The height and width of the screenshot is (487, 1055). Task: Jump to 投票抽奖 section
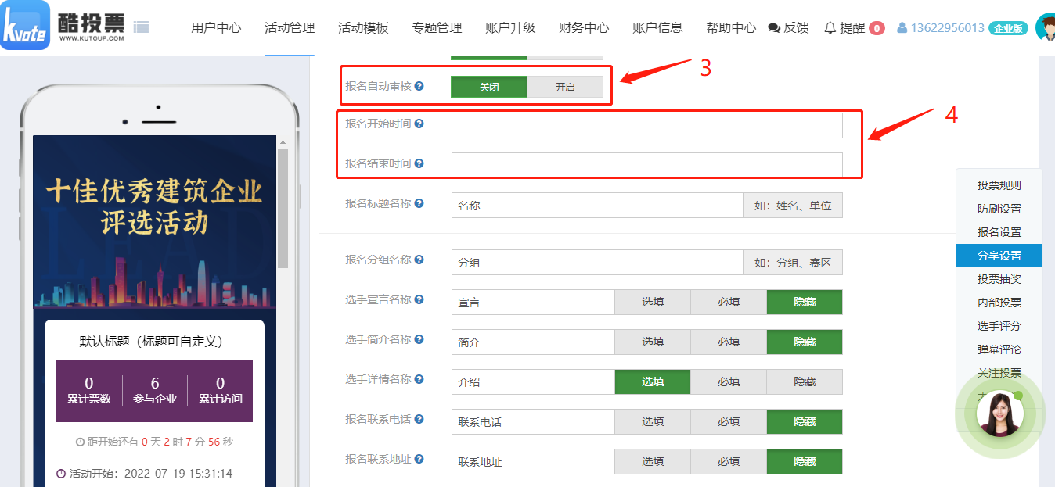pyautogui.click(x=999, y=279)
